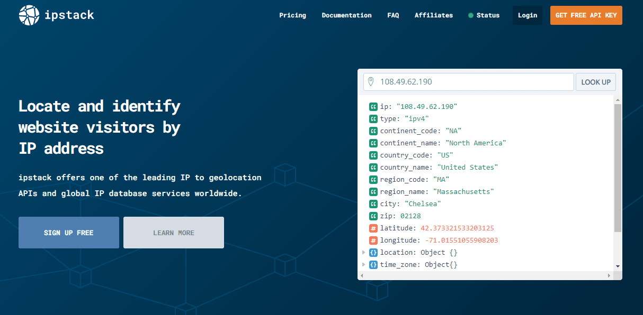Image resolution: width=643 pixels, height=315 pixels.
Task: Expand the location object node
Action: 363,253
